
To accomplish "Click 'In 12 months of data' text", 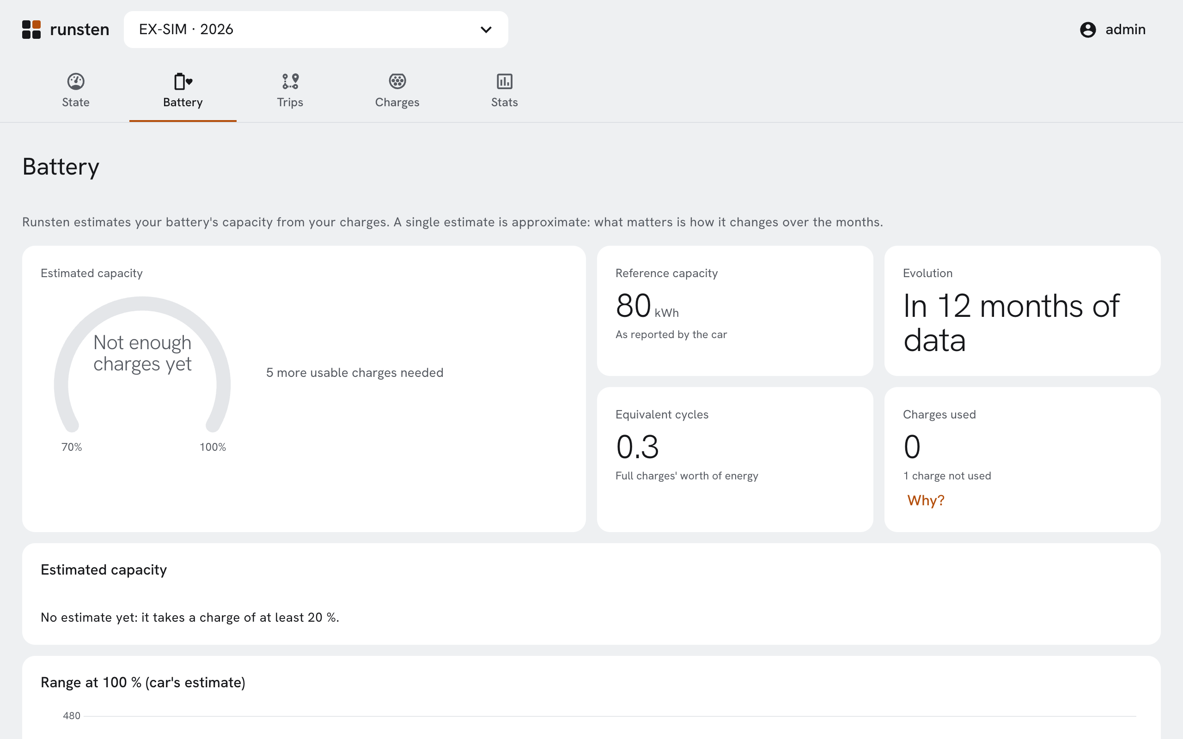I will 1011,322.
